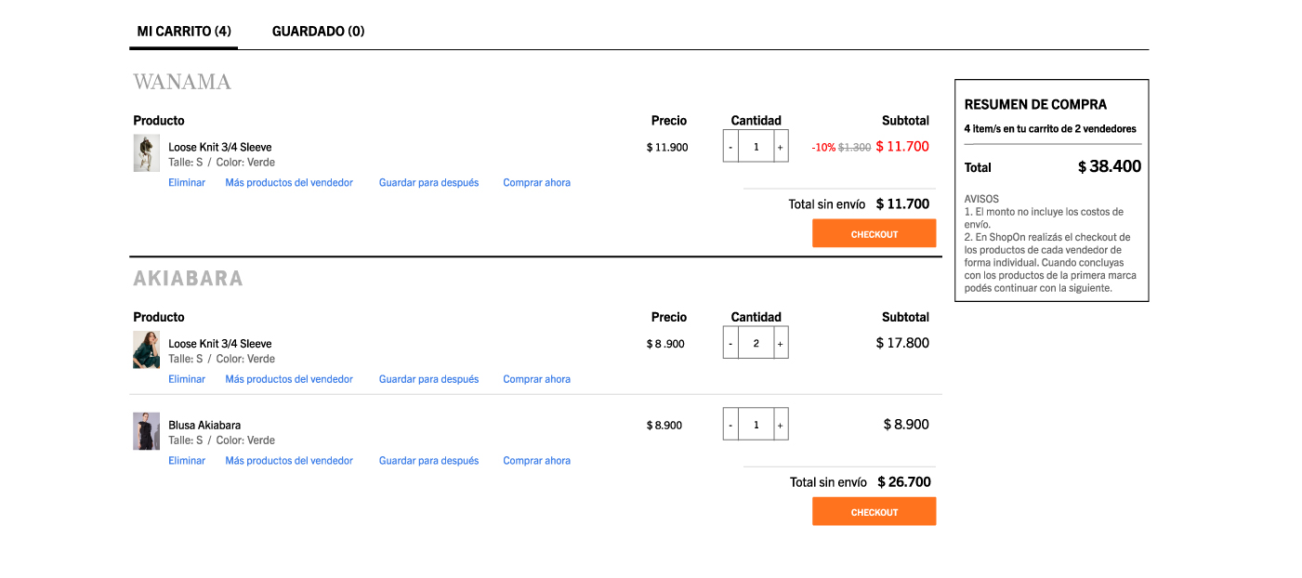Viewport: 1302px width, 578px height.
Task: Select the Akiabara Loose Knit quantity field
Action: pyautogui.click(x=756, y=344)
